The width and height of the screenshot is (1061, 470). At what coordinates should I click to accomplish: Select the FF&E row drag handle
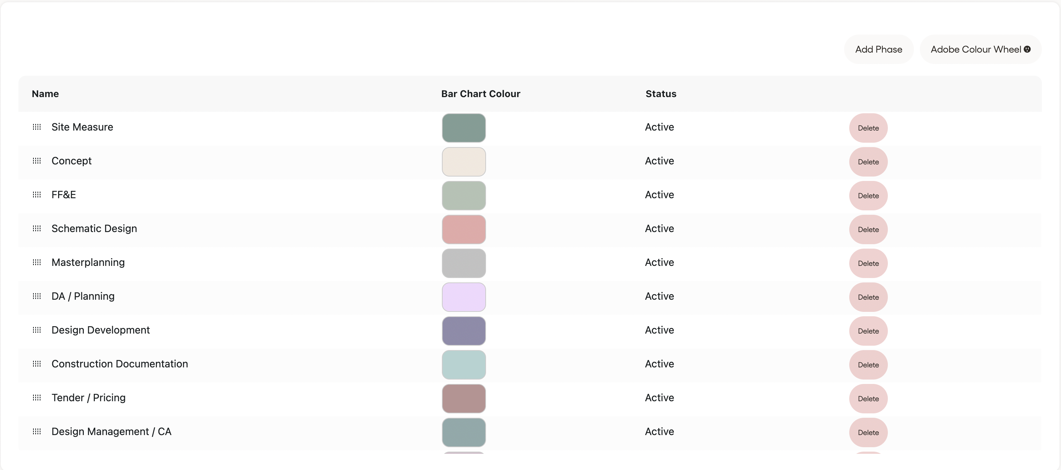click(x=37, y=195)
